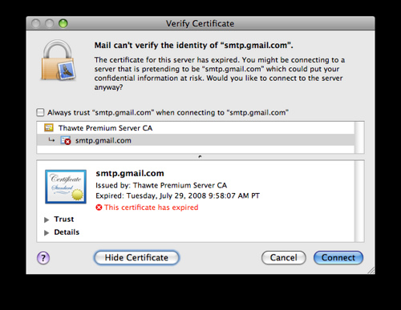Click the Thawte Premium Server CA certificate icon
The height and width of the screenshot is (310, 401).
(49, 127)
